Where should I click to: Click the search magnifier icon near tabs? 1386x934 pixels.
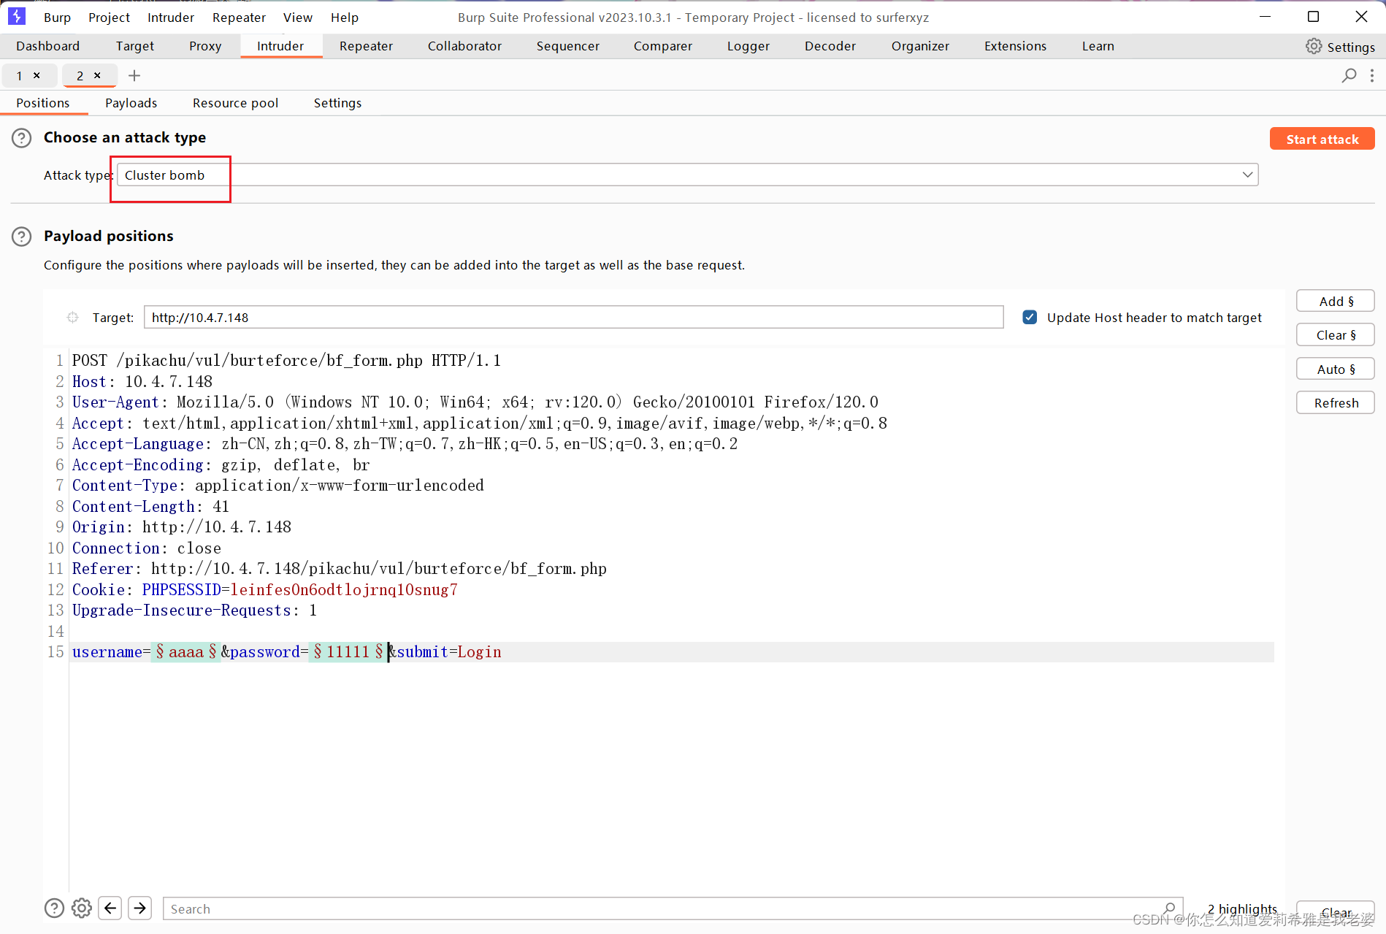(1349, 75)
